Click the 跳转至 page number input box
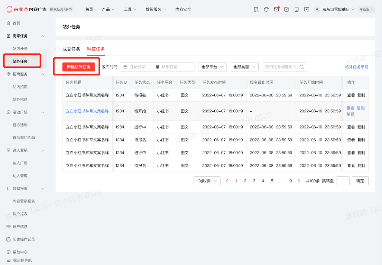 click(x=343, y=181)
